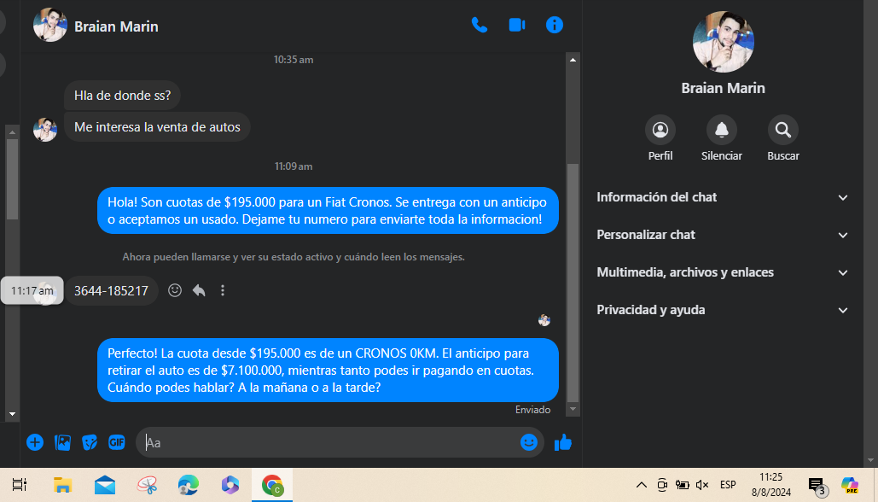Open the emoji picker in message box
Viewport: 878px width, 502px height.
click(529, 442)
